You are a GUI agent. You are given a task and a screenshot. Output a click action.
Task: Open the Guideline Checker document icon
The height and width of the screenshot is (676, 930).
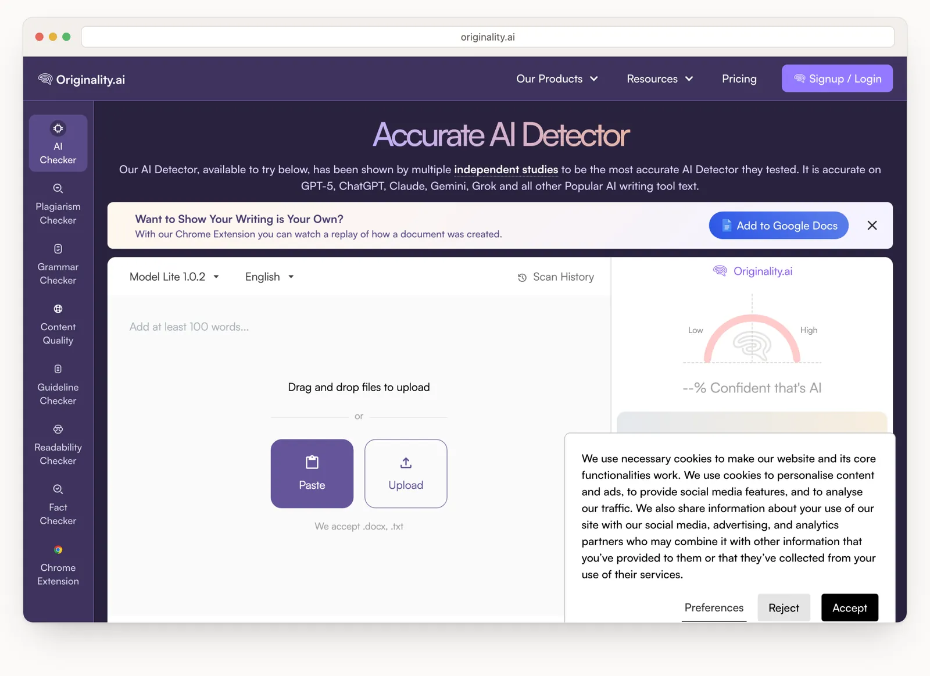(x=58, y=369)
